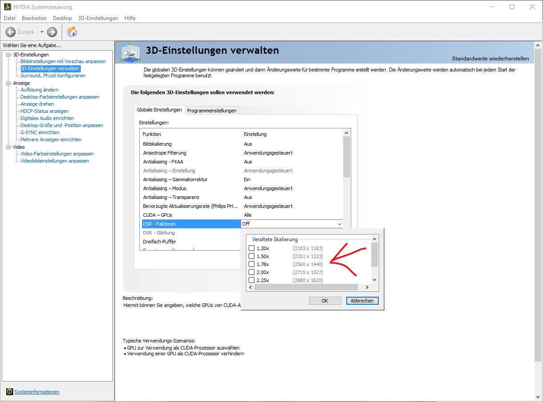The image size is (543, 402).
Task: Open Video-Farbeinstellungen anpassen
Action: click(57, 154)
